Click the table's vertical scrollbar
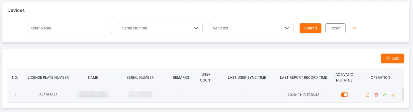413x112 pixels. tap(403, 94)
